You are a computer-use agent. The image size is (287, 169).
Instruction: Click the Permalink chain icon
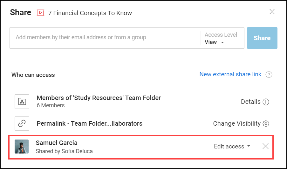point(22,123)
